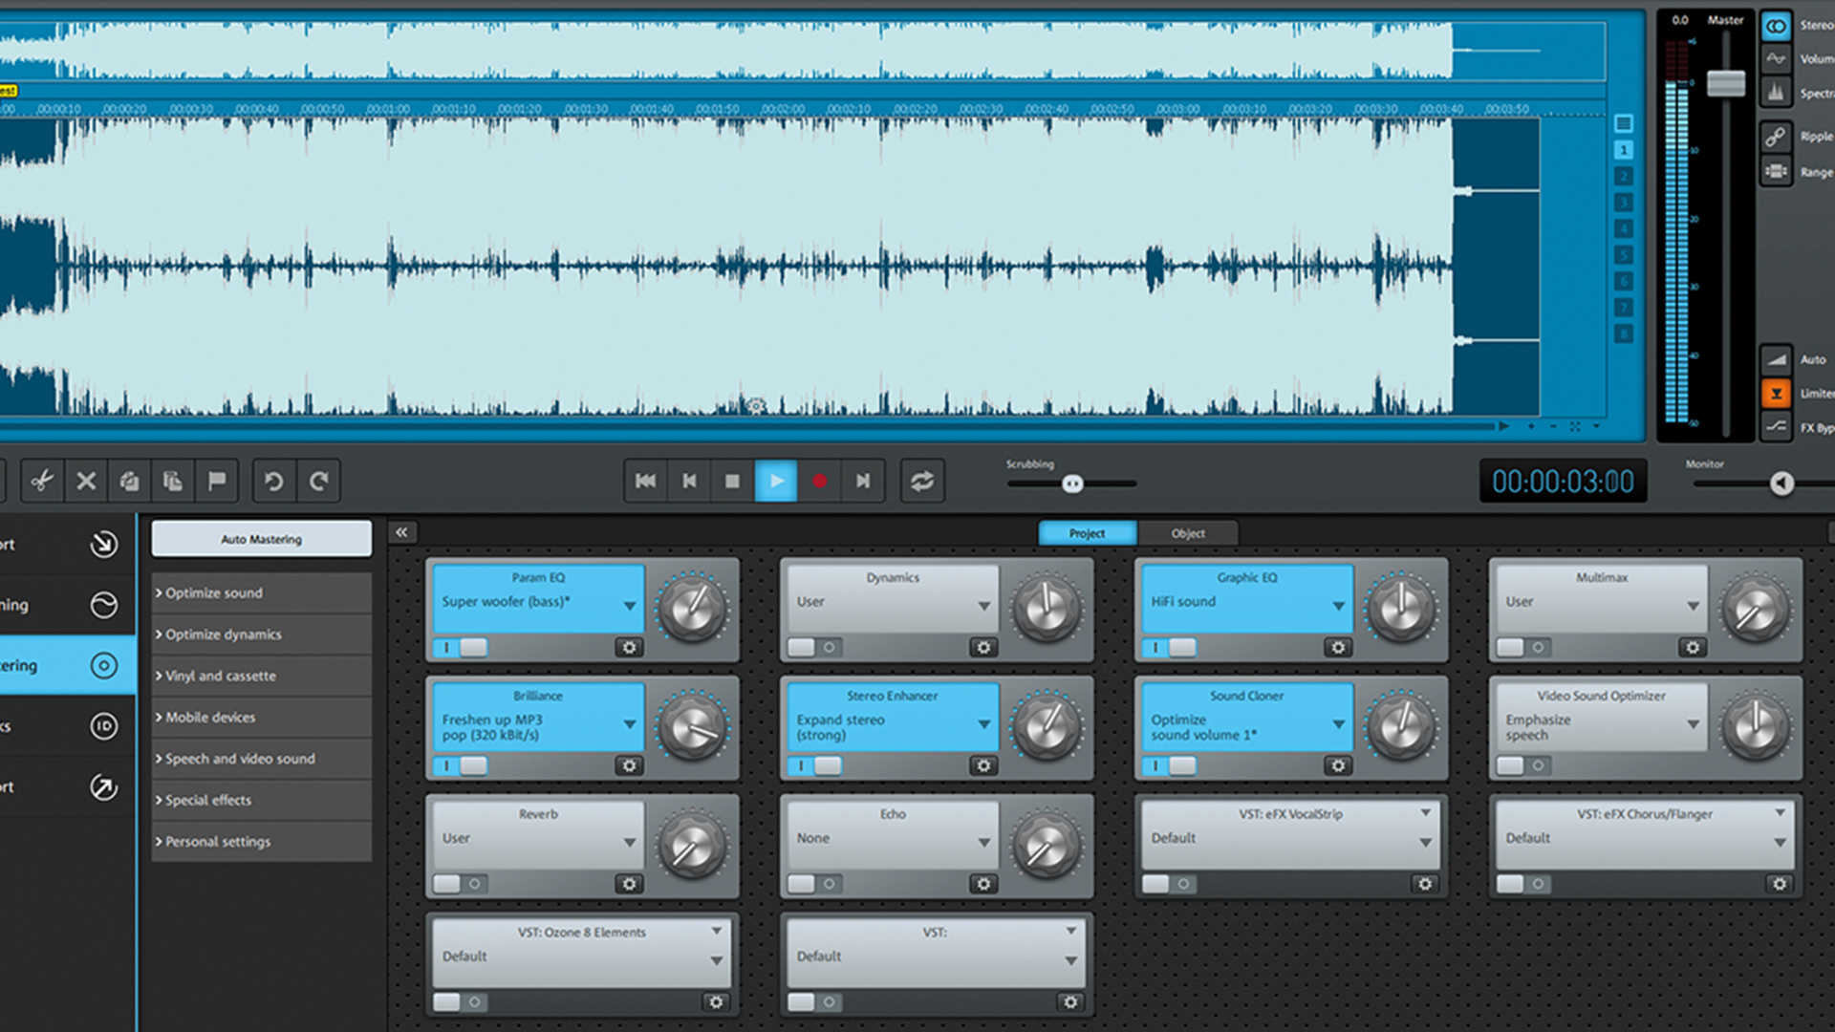The image size is (1835, 1032).
Task: Open the Super woofer (bass) preset dropdown
Action: click(629, 605)
